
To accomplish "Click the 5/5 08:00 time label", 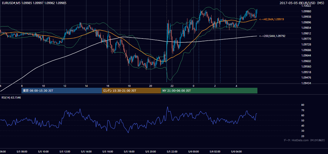I will pos(22,152).
